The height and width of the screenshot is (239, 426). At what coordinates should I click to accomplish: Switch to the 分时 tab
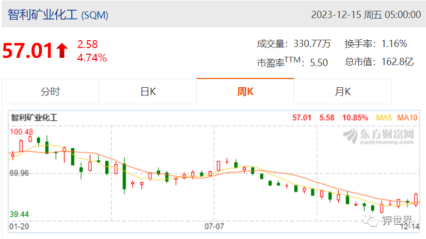(x=50, y=91)
